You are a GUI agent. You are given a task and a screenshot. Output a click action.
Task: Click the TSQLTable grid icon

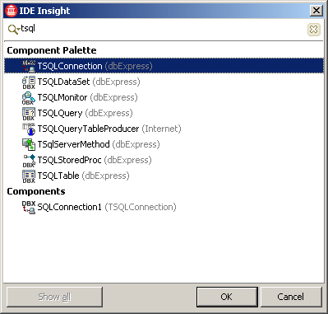(x=29, y=176)
